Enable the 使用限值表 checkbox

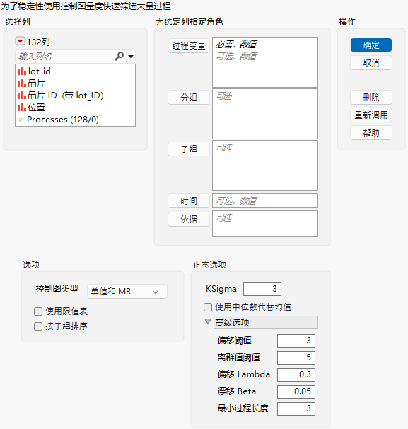(x=38, y=311)
